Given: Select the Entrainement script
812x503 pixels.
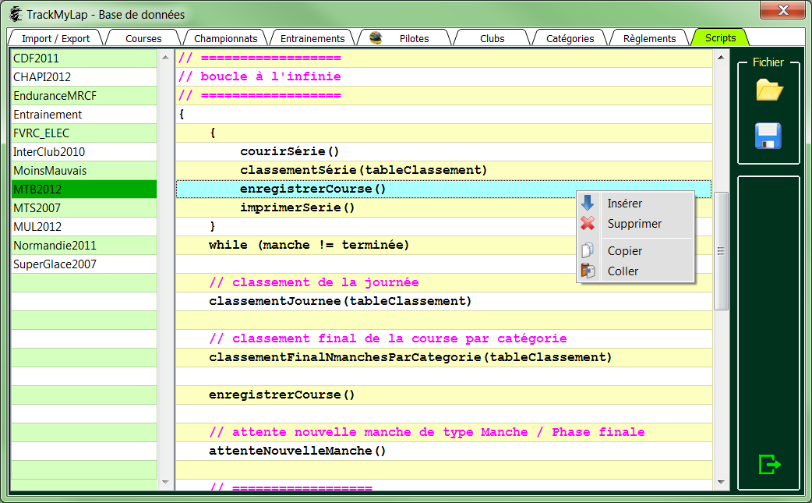Looking at the screenshot, I should click(x=84, y=115).
